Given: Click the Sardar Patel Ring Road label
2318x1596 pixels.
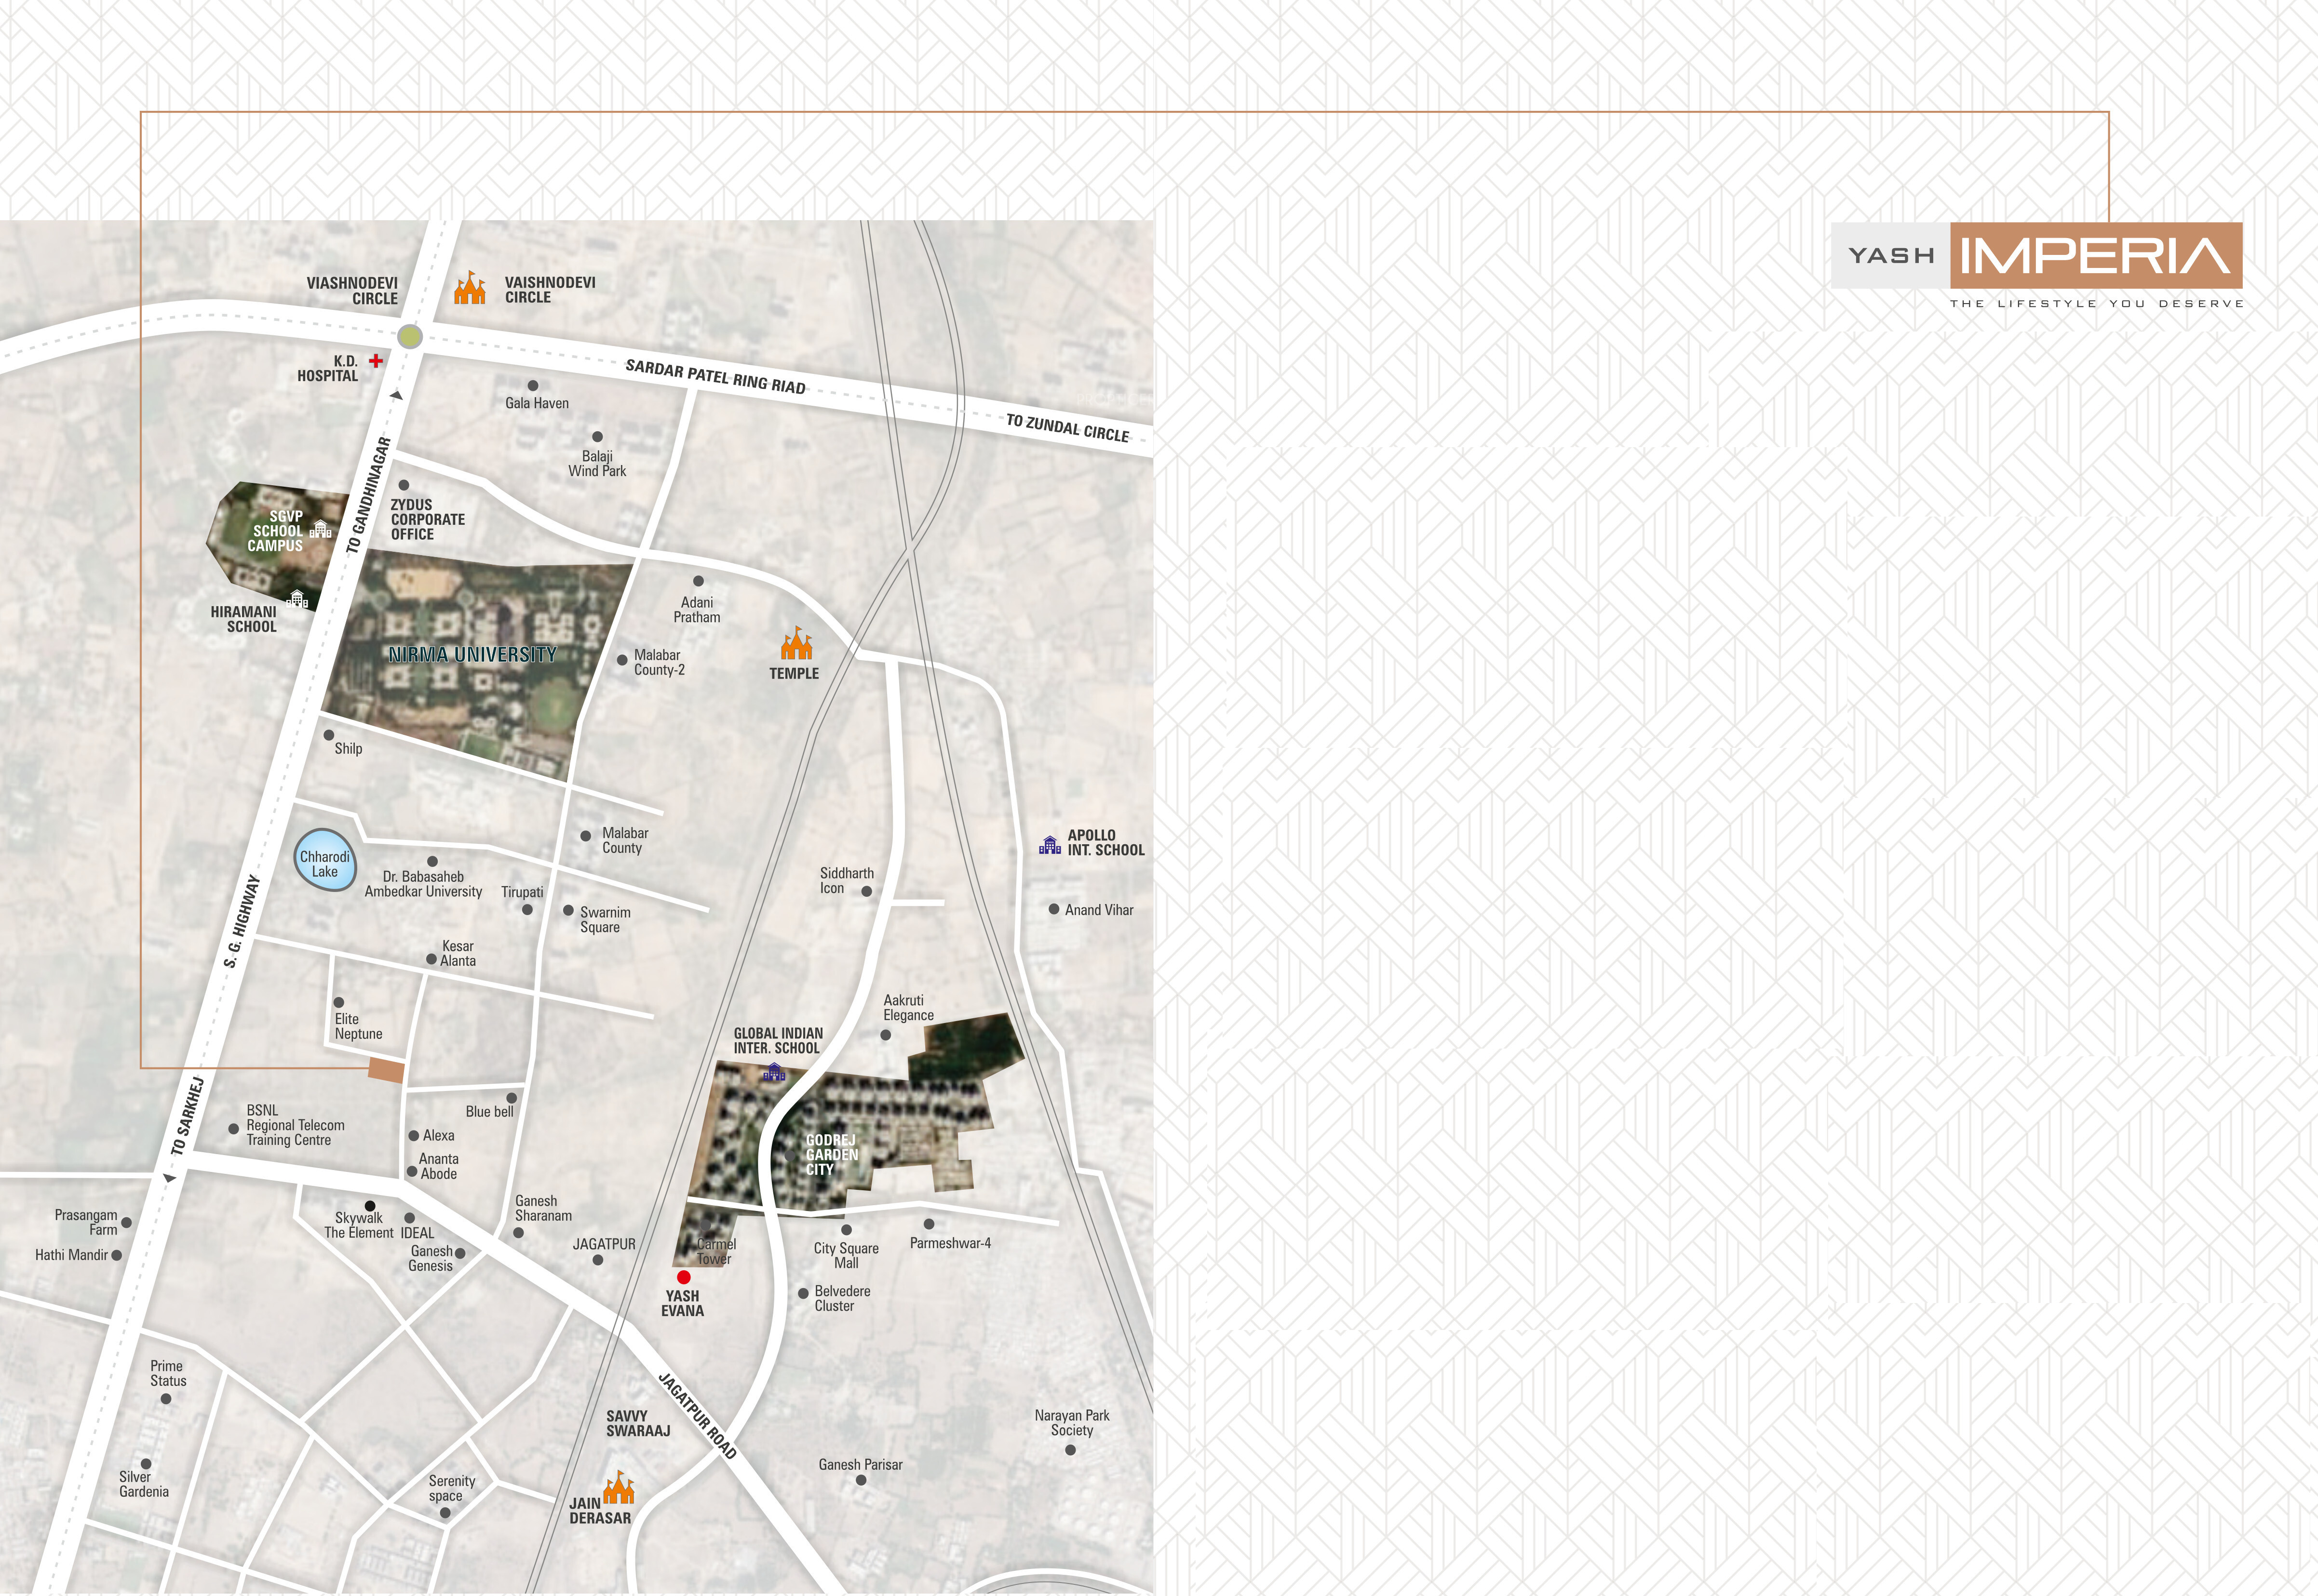Looking at the screenshot, I should (x=715, y=377).
